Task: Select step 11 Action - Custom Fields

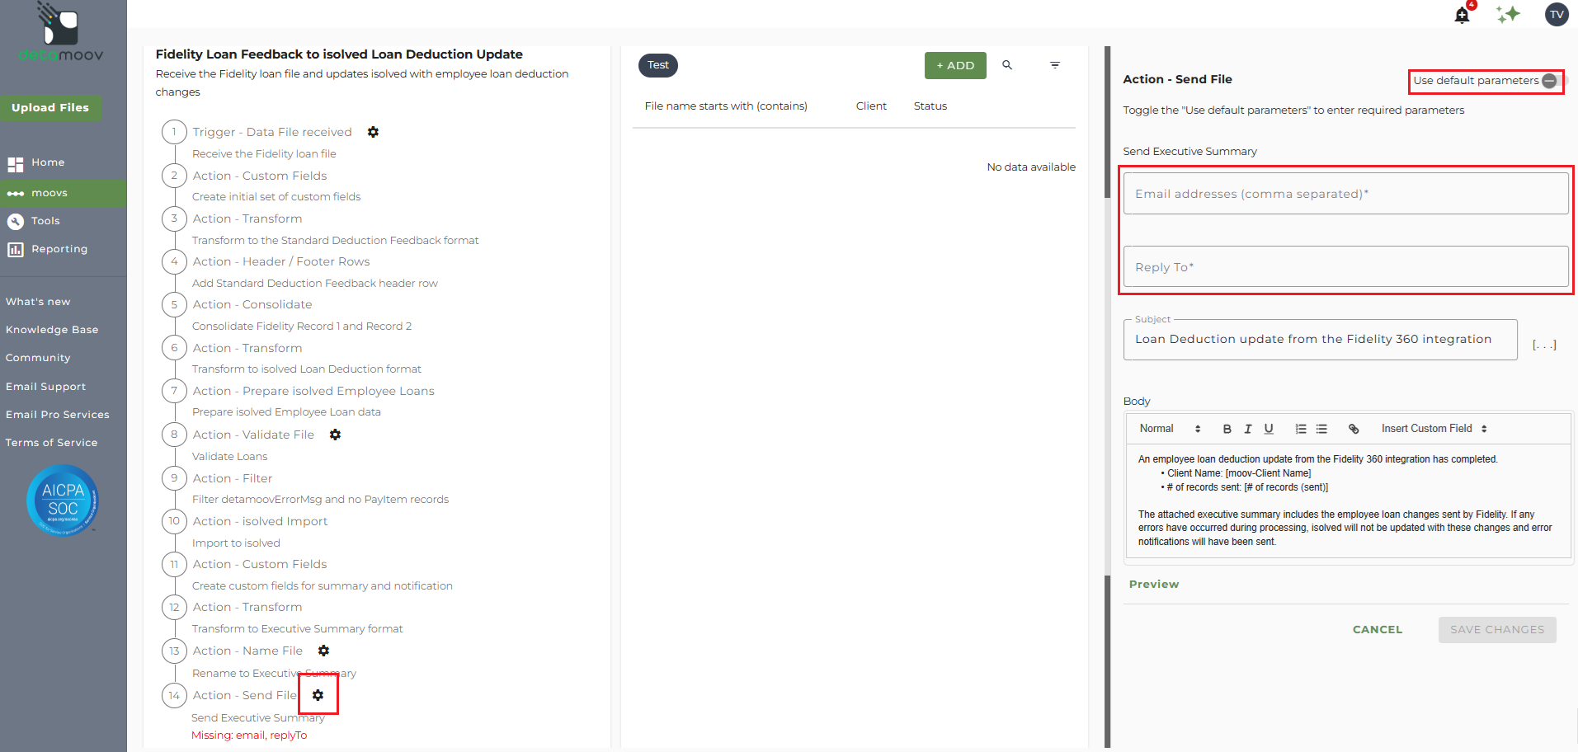Action: click(260, 564)
